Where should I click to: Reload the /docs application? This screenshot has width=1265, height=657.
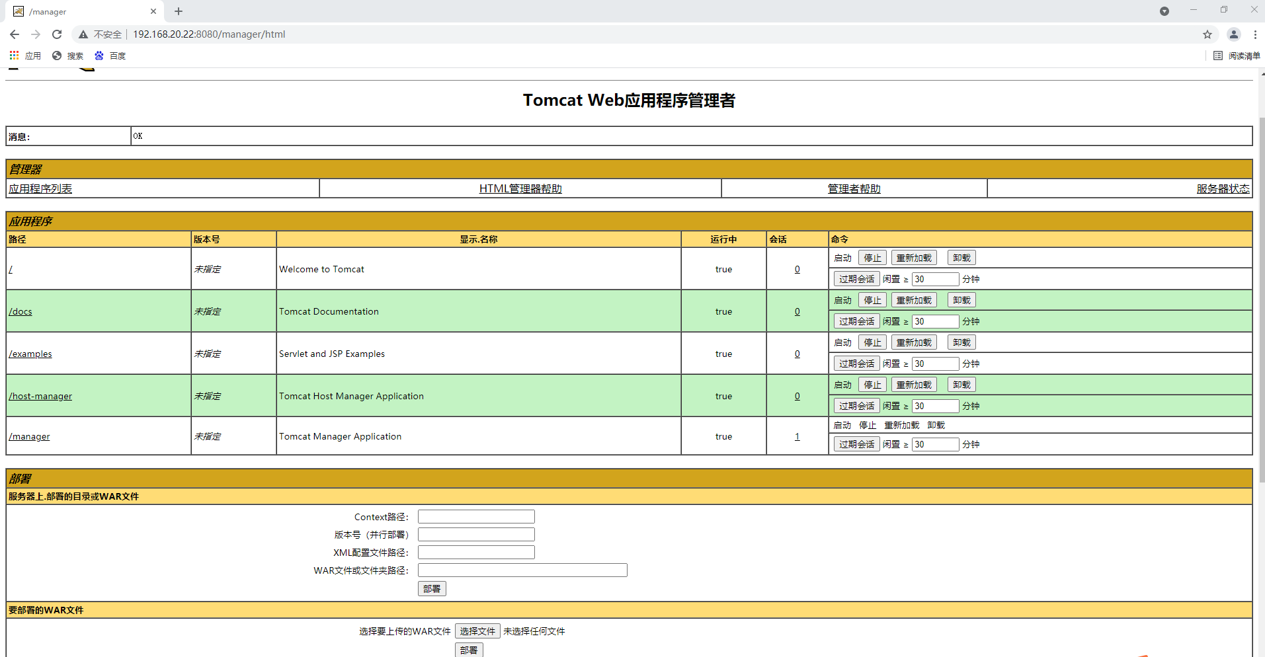914,300
